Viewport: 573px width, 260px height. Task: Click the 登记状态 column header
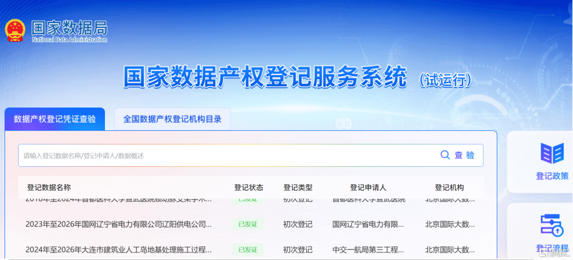248,187
